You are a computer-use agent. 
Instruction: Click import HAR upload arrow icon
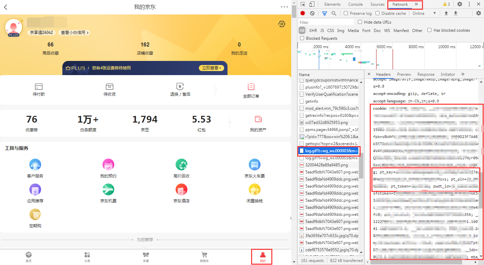(446, 13)
